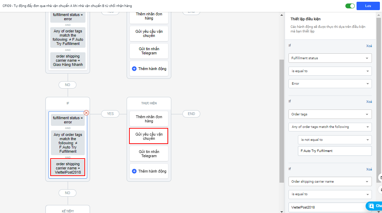The width and height of the screenshot is (382, 213).
Task: Click Xoá for the Order tags condition
Action: [369, 101]
